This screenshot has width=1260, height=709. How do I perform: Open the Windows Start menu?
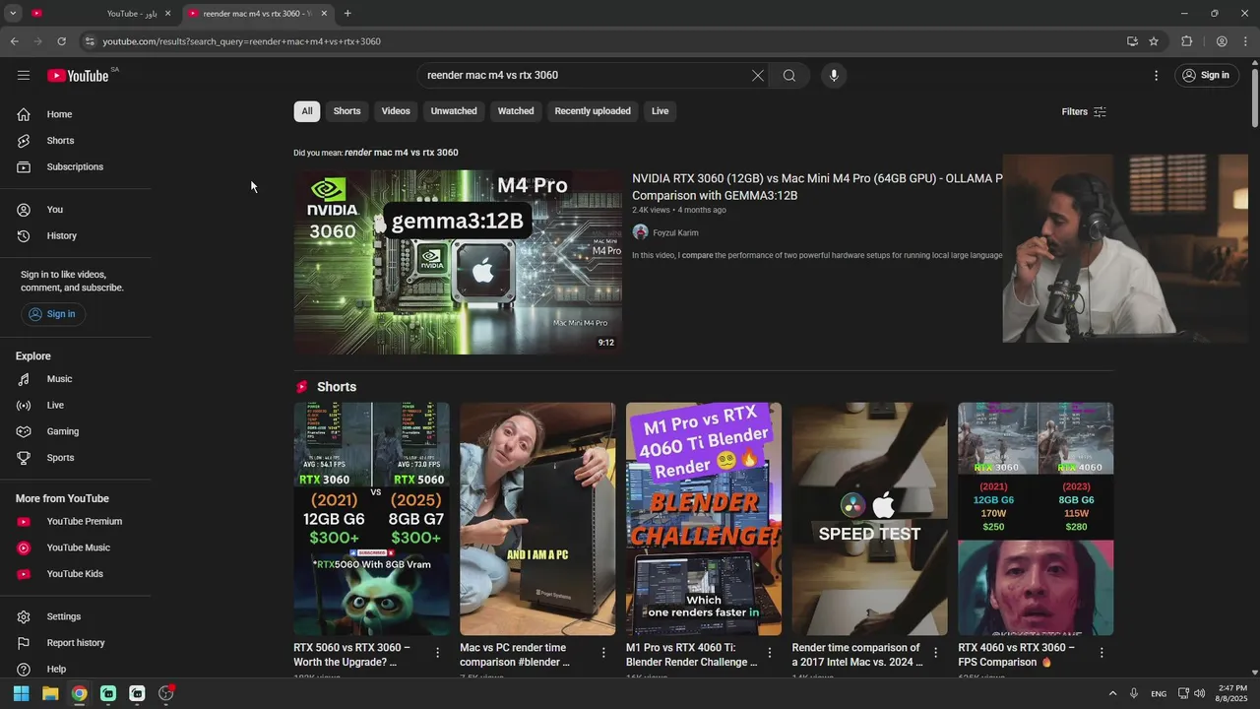point(21,693)
